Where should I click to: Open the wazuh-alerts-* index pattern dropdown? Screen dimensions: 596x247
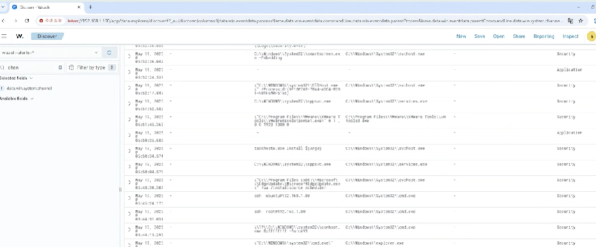[49, 53]
